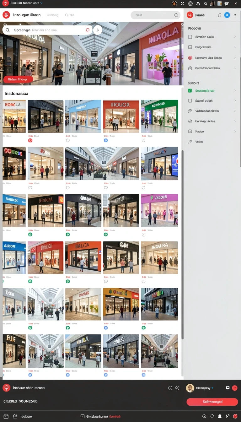
Task: Expand the Padoo row chevron
Action: [x=235, y=132]
